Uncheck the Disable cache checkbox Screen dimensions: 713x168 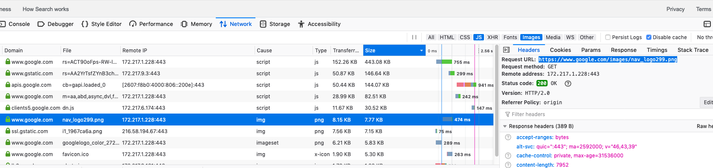click(x=649, y=37)
